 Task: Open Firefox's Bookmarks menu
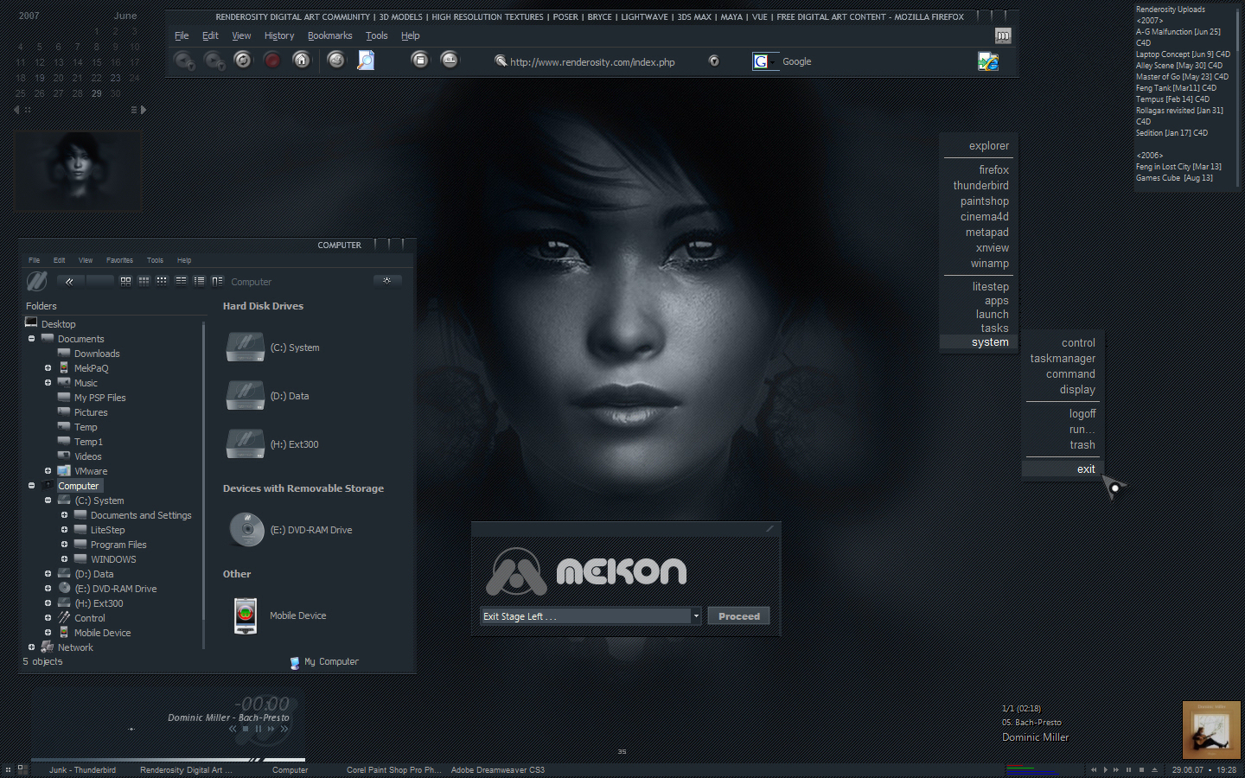tap(329, 35)
